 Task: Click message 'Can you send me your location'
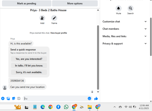click(x=27, y=87)
